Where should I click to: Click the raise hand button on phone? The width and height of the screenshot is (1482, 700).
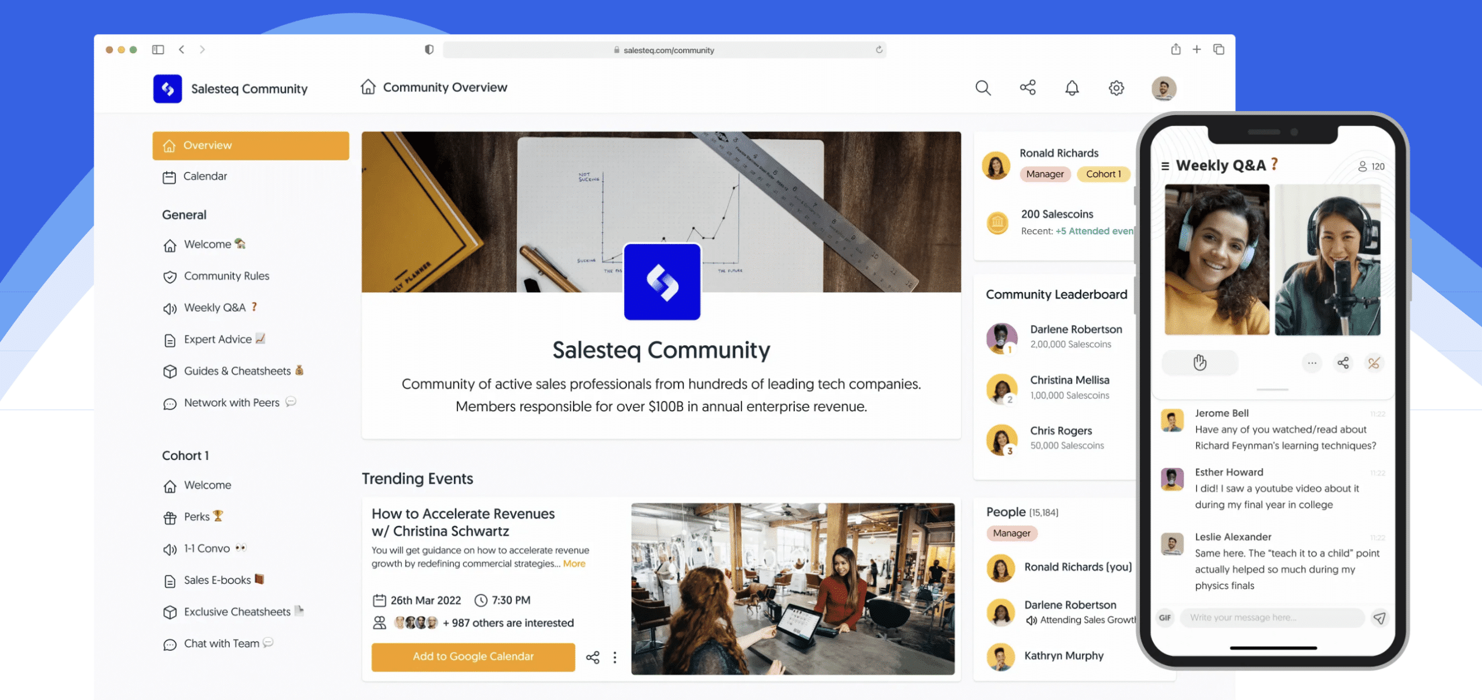coord(1200,363)
